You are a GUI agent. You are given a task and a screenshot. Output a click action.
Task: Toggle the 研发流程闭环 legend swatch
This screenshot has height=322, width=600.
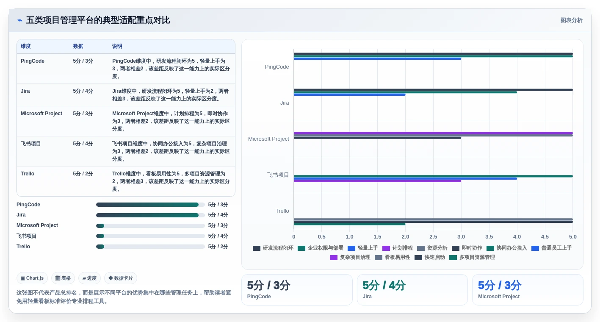pyautogui.click(x=257, y=248)
